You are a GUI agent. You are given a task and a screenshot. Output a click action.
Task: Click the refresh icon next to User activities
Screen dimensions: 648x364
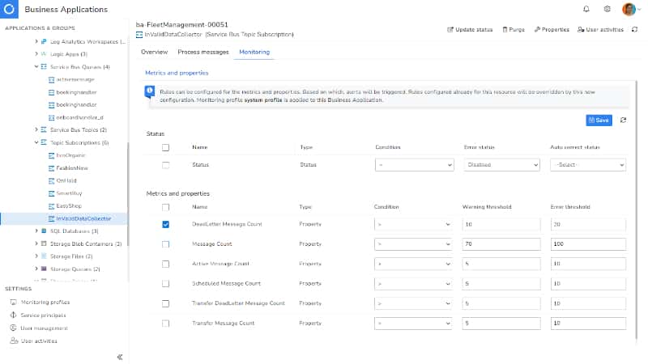point(634,29)
